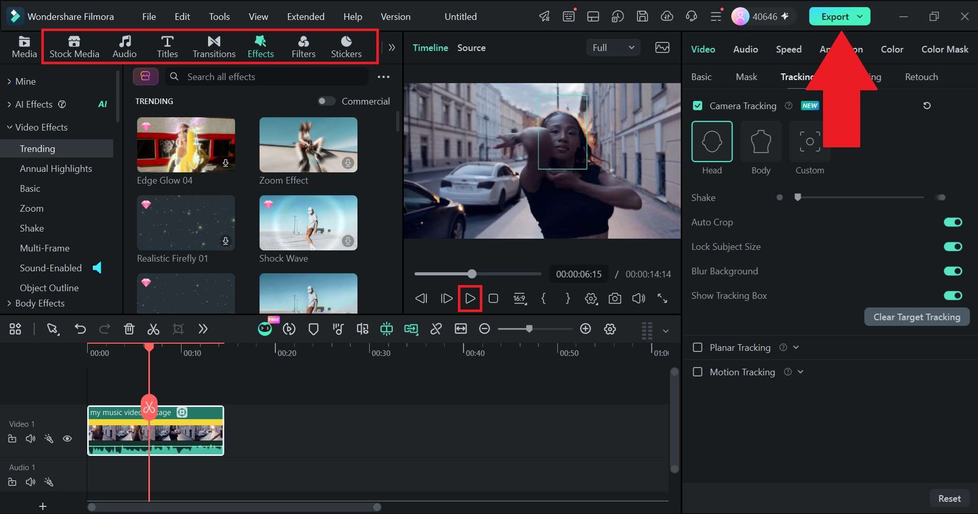Viewport: 978px width, 514px height.
Task: Stop playback with square button
Action: [493, 298]
